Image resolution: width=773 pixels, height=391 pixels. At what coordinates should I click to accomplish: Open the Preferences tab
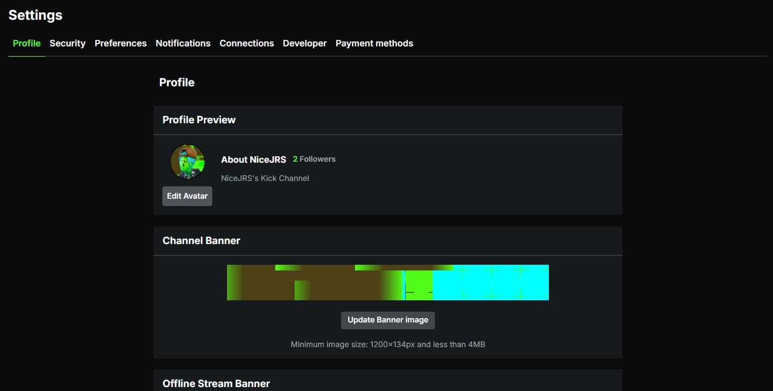[120, 43]
